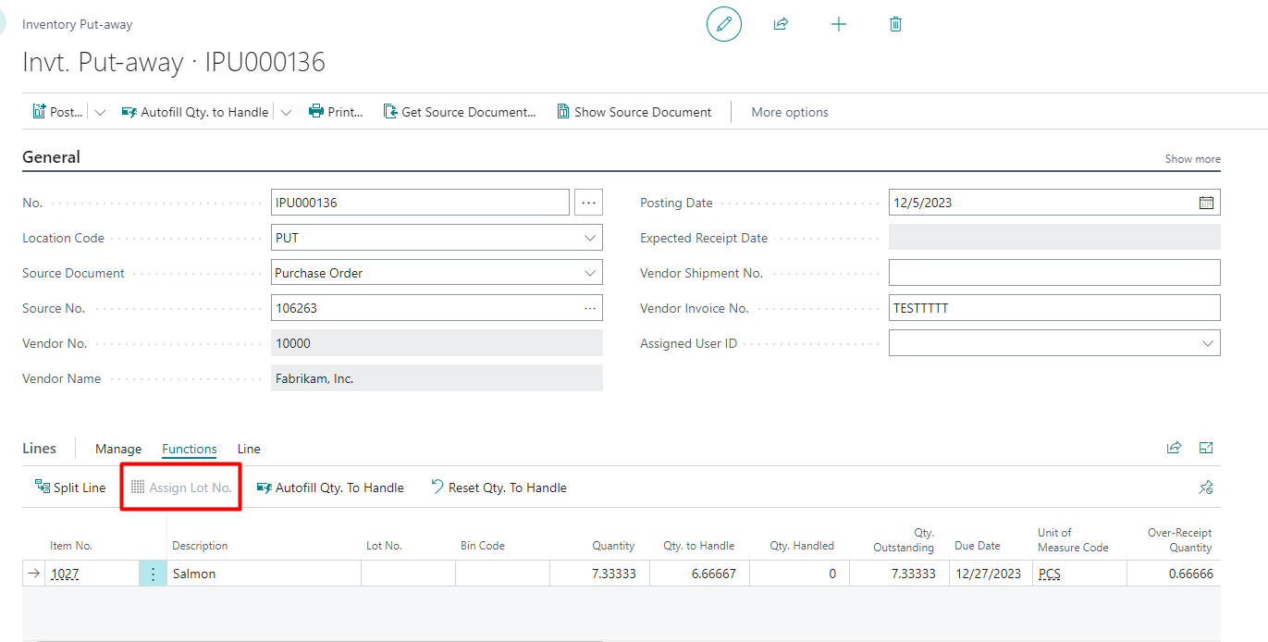
Task: Open Location Code dropdown
Action: (590, 238)
